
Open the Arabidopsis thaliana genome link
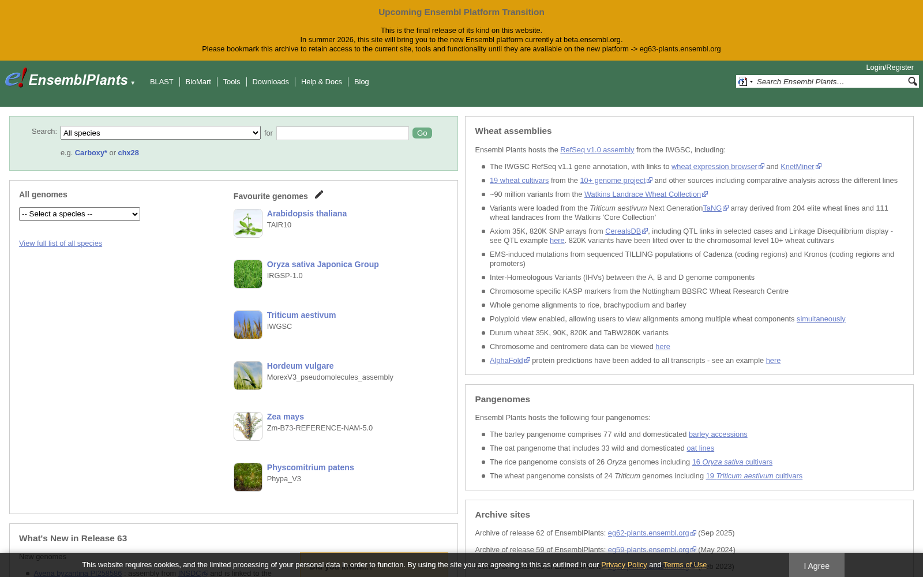tap(307, 213)
